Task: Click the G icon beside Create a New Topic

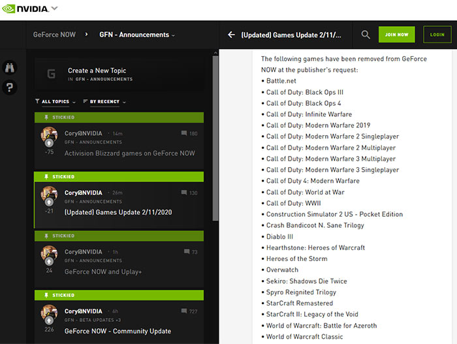Action: pos(52,74)
